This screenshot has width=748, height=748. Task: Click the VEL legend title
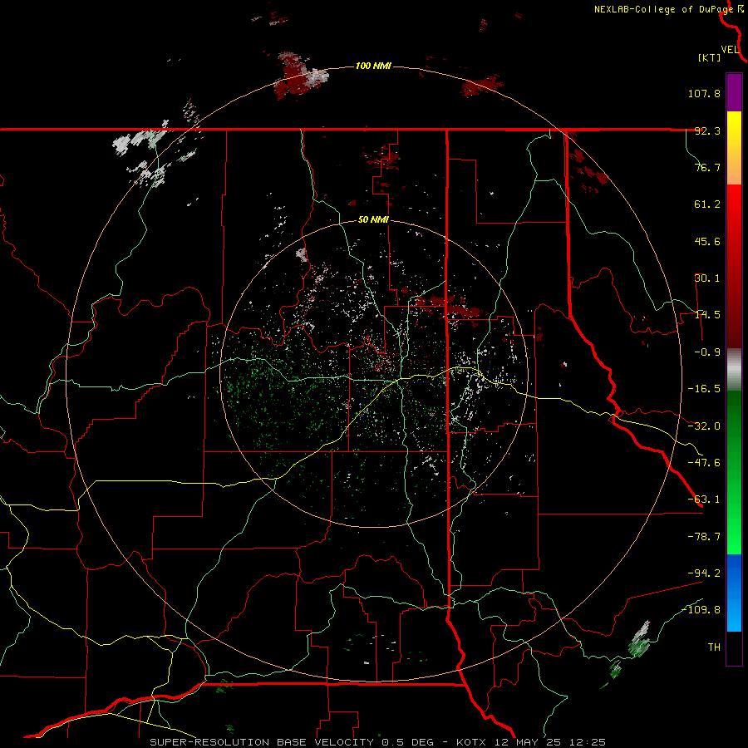730,50
